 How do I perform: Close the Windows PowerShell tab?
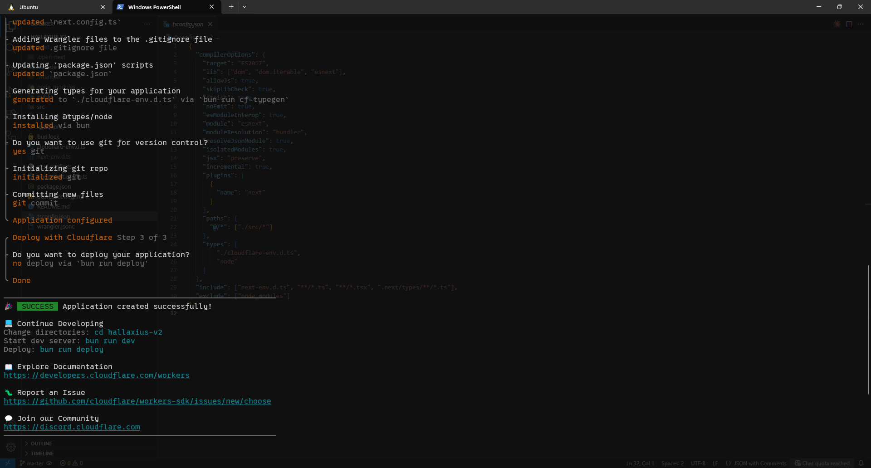211,7
